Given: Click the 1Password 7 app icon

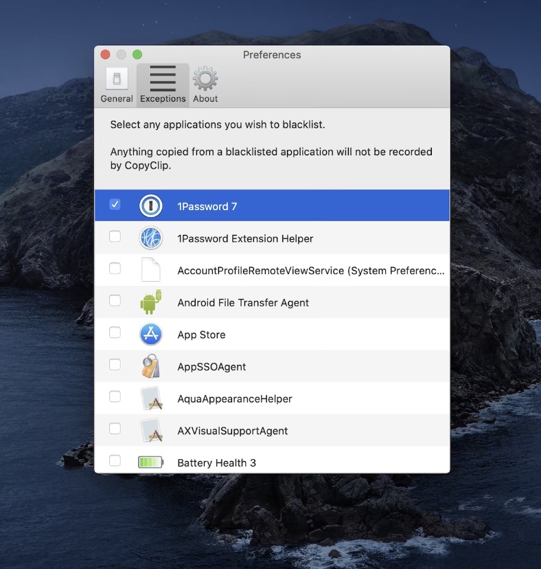Looking at the screenshot, I should (150, 206).
